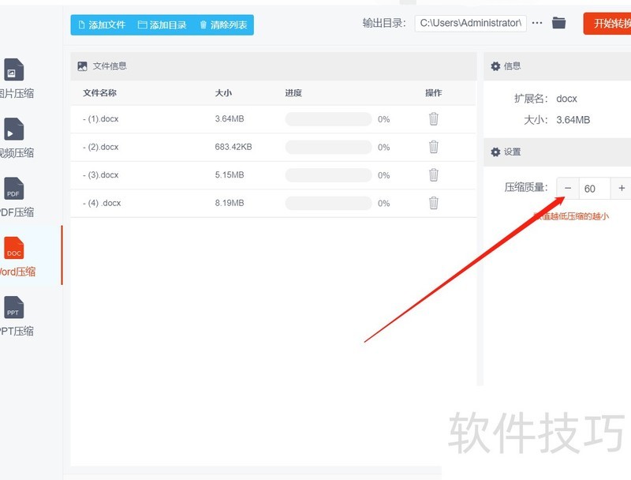Open the ... output directory options
Screen dimensions: 631x480
point(537,23)
